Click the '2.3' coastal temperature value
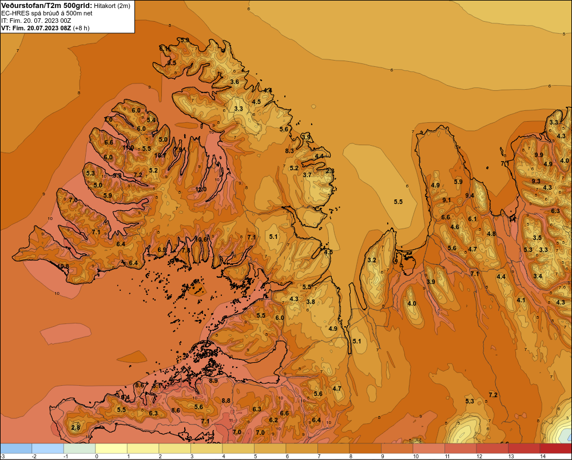The height and width of the screenshot is (460, 572). pyautogui.click(x=330, y=171)
